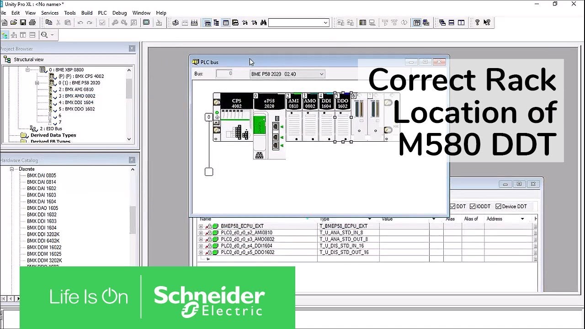Click the Help question mark icon
This screenshot has height=329, width=585.
pos(477,22)
